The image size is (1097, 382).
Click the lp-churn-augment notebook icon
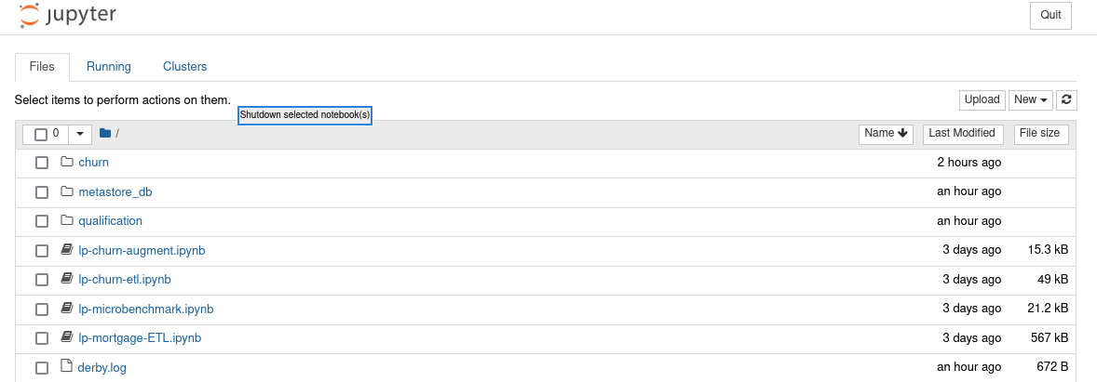point(66,250)
